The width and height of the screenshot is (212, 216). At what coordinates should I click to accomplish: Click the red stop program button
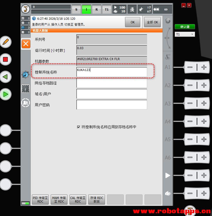point(6,59)
